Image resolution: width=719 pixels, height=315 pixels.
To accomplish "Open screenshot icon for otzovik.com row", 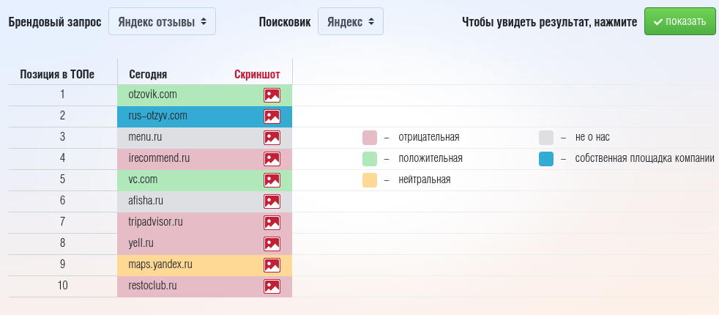I will (272, 95).
